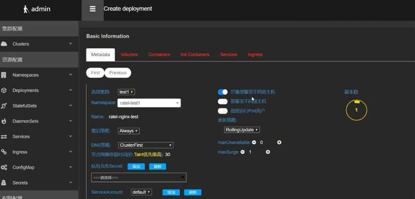Click the maxSurge value 1
This screenshot has width=415, height=199.
coord(250,152)
